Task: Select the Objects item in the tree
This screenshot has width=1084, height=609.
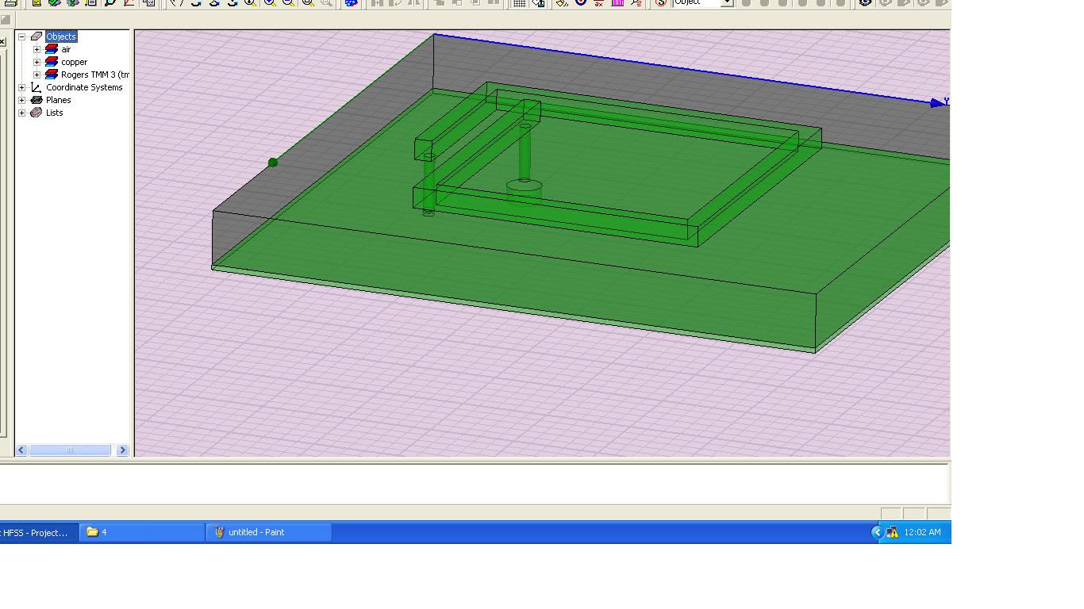Action: pos(60,36)
